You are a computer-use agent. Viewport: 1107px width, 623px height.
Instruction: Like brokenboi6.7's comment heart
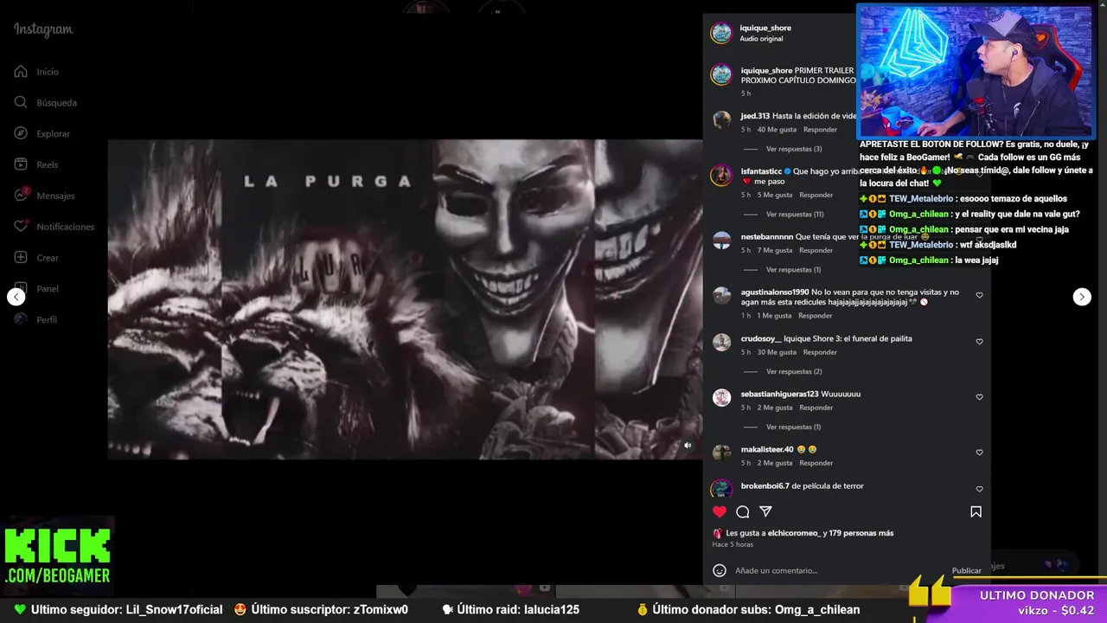point(979,489)
